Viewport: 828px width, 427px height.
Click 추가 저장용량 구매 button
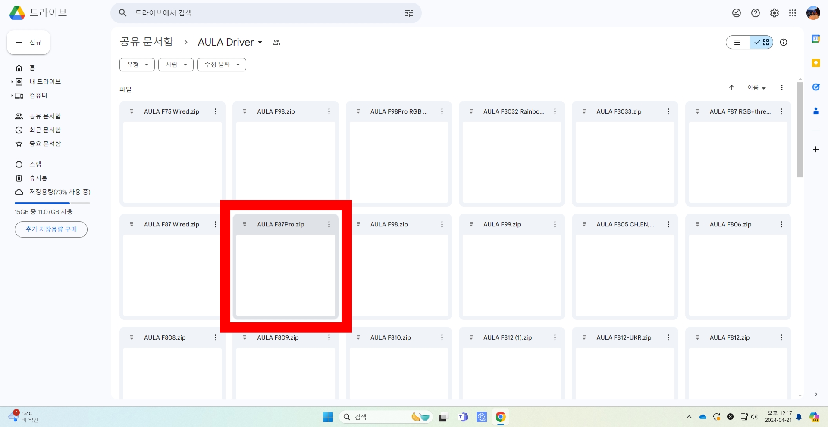pos(51,229)
